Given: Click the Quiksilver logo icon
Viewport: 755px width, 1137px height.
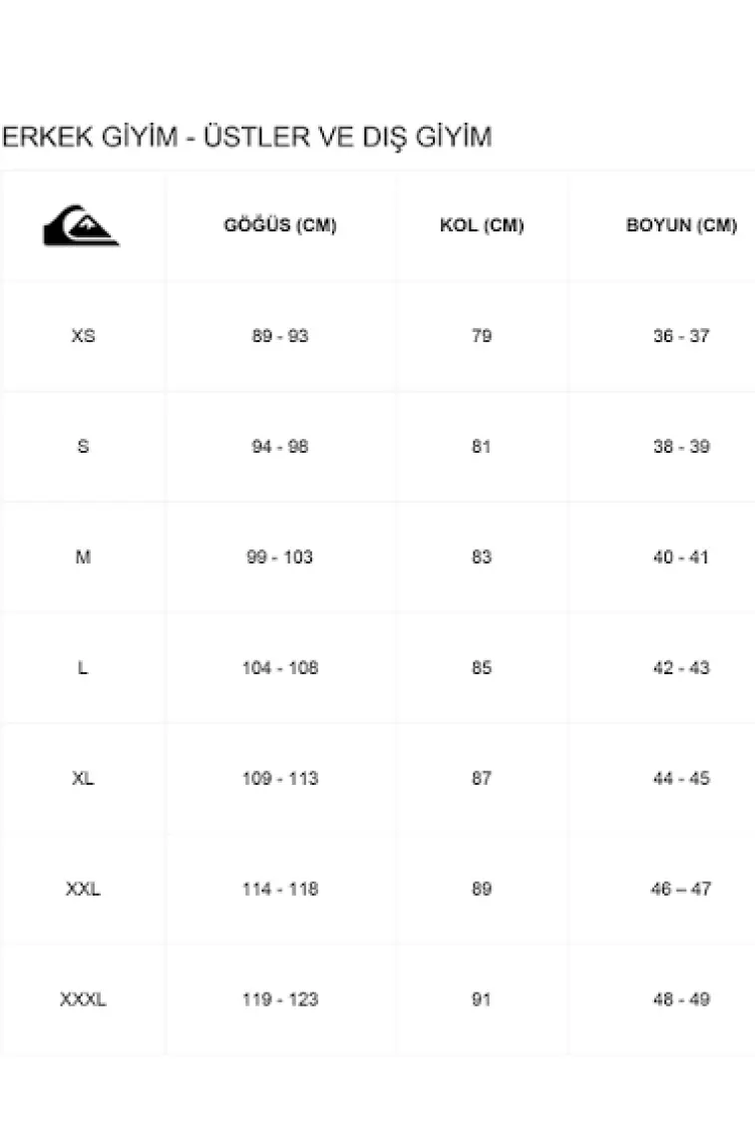Looking at the screenshot, I should [81, 225].
